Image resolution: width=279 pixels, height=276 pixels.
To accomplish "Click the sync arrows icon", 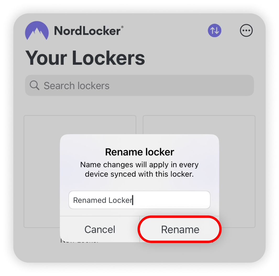I will [214, 30].
